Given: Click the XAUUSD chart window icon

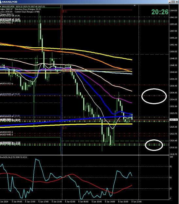Looking at the screenshot, I should pos(1,2).
